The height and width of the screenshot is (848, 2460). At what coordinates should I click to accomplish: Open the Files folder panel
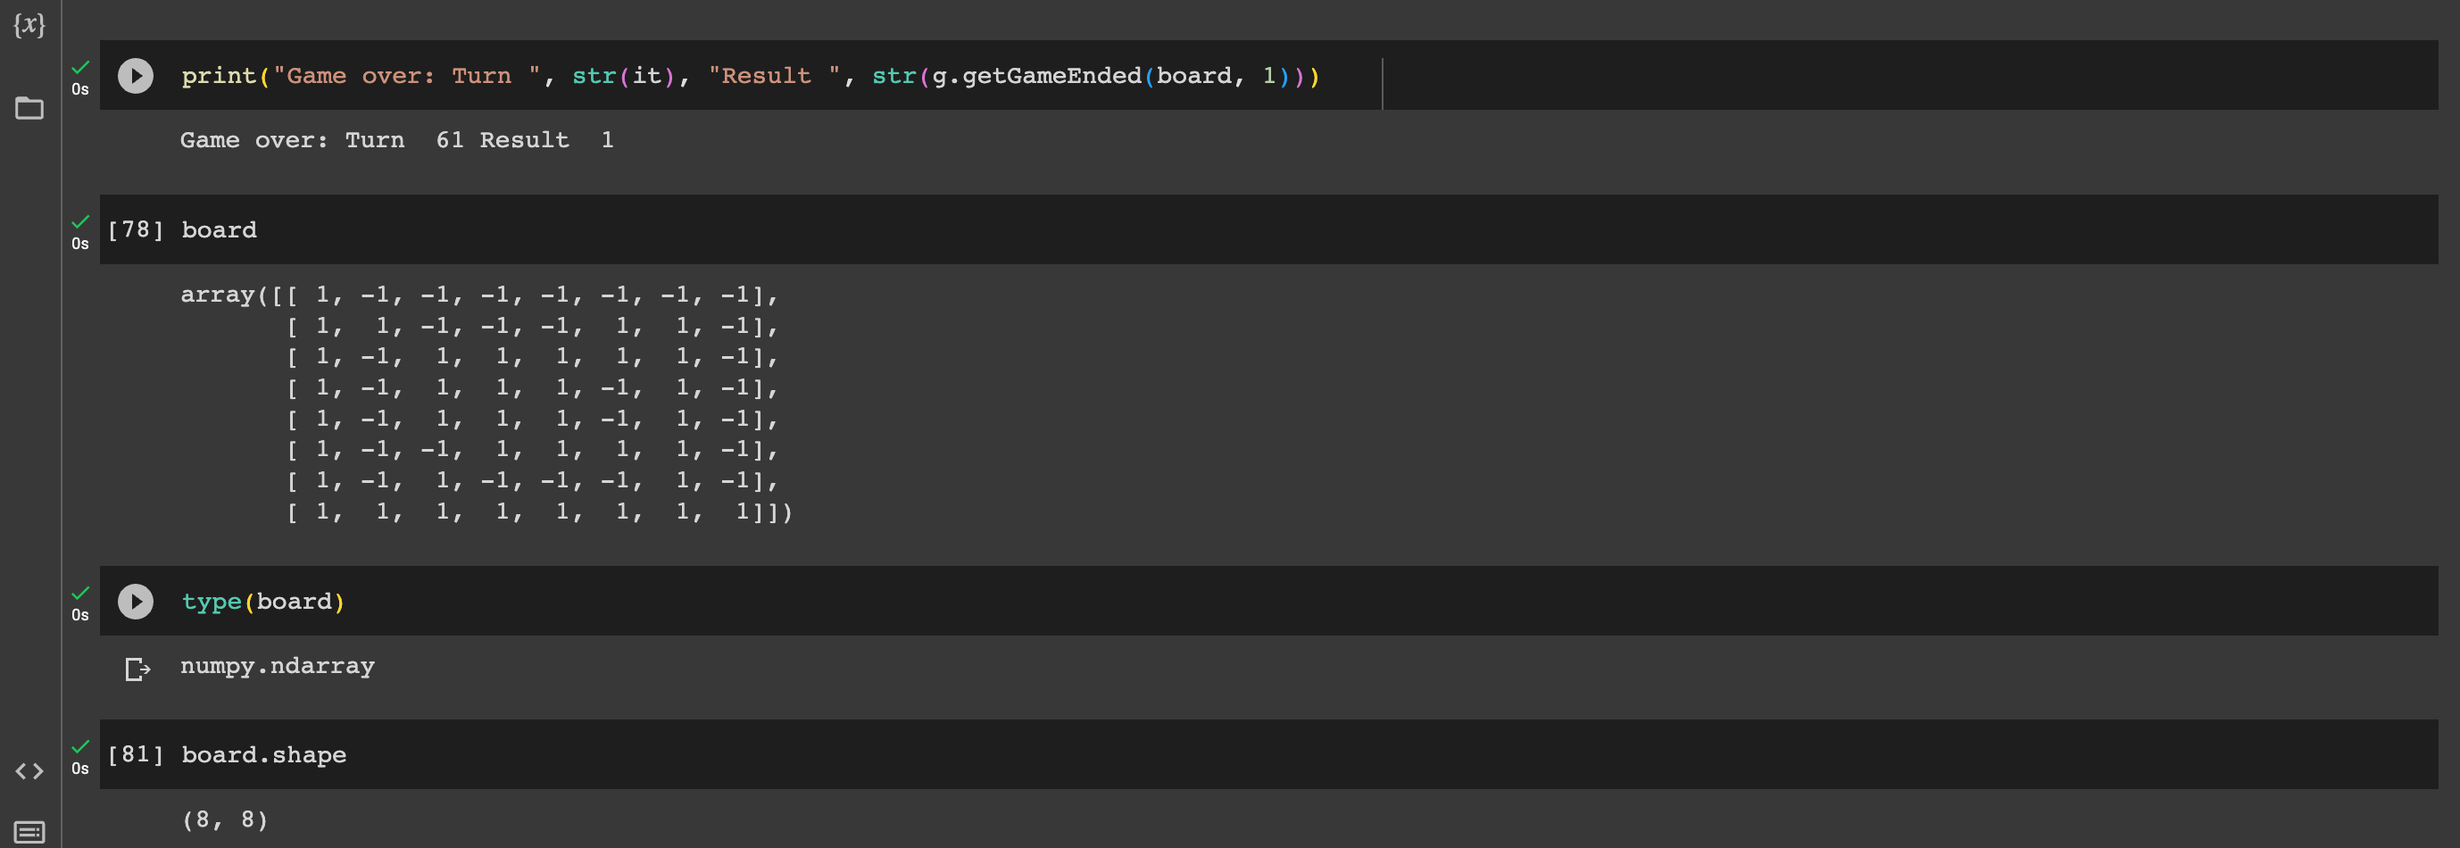point(29,108)
